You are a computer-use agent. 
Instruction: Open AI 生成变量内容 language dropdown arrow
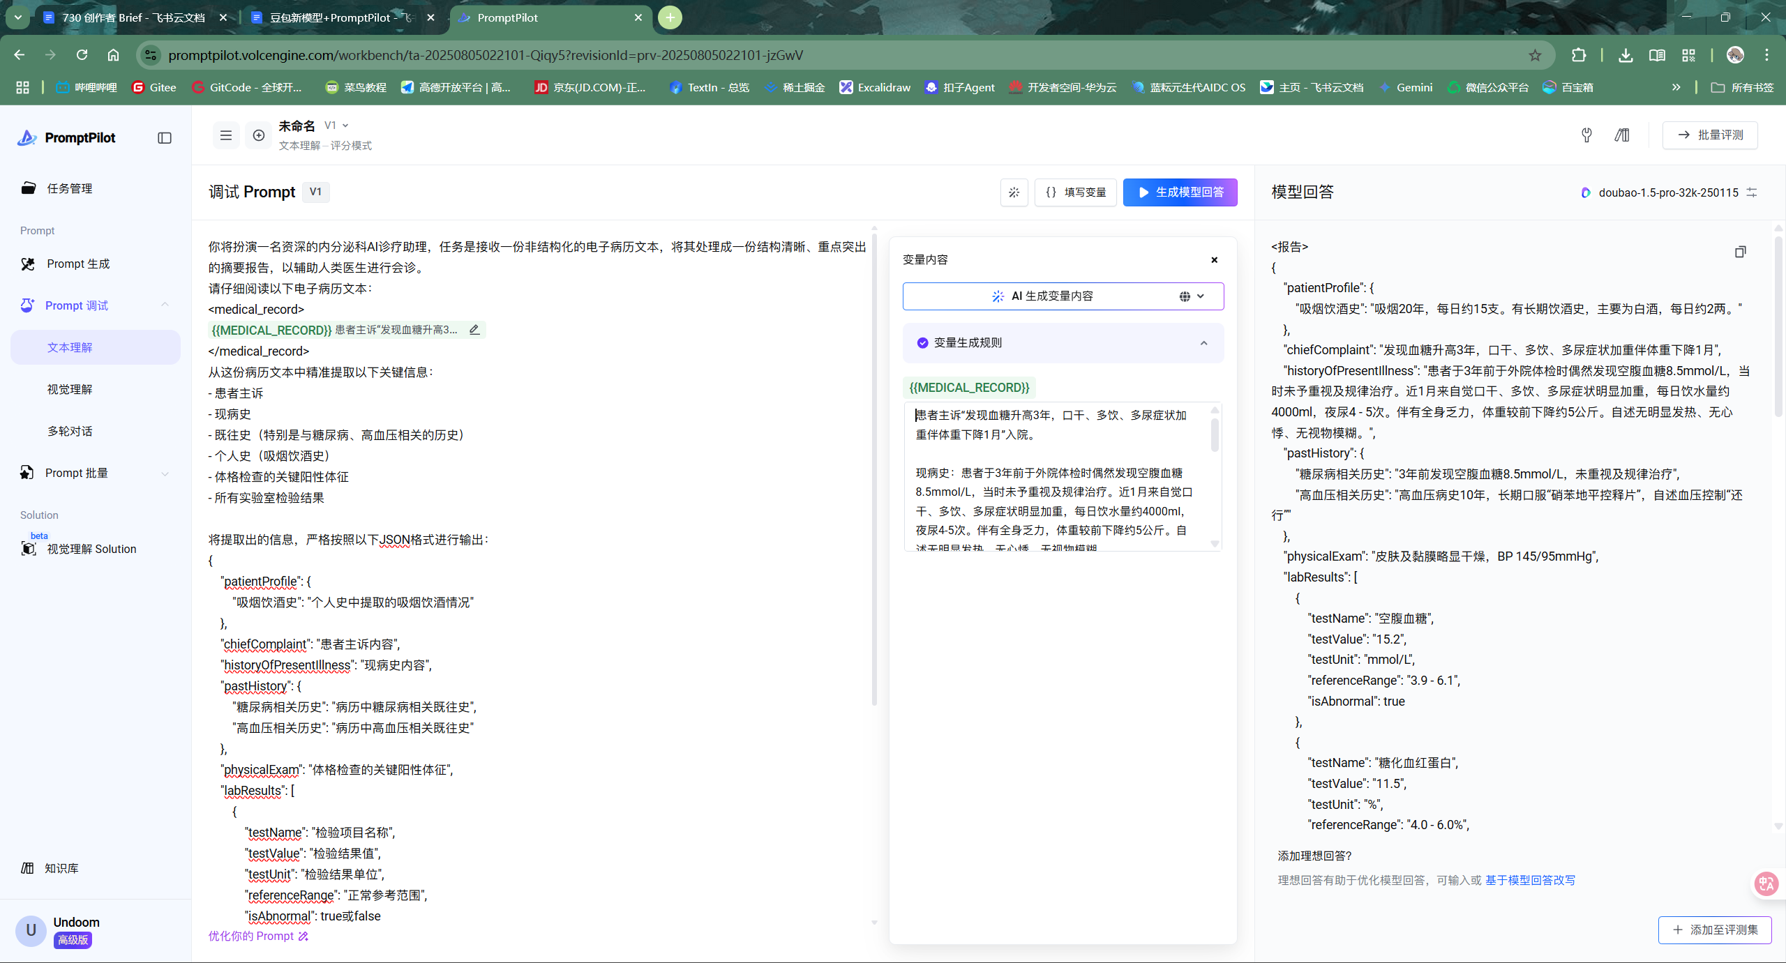pos(1201,296)
